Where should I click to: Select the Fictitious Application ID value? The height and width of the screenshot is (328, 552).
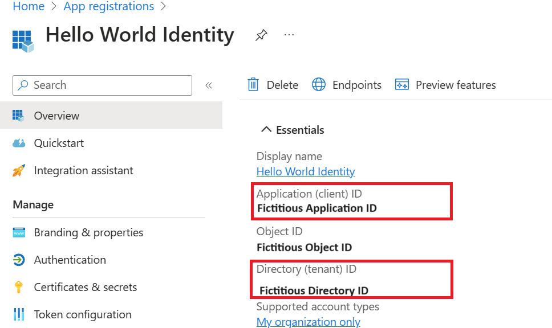317,208
